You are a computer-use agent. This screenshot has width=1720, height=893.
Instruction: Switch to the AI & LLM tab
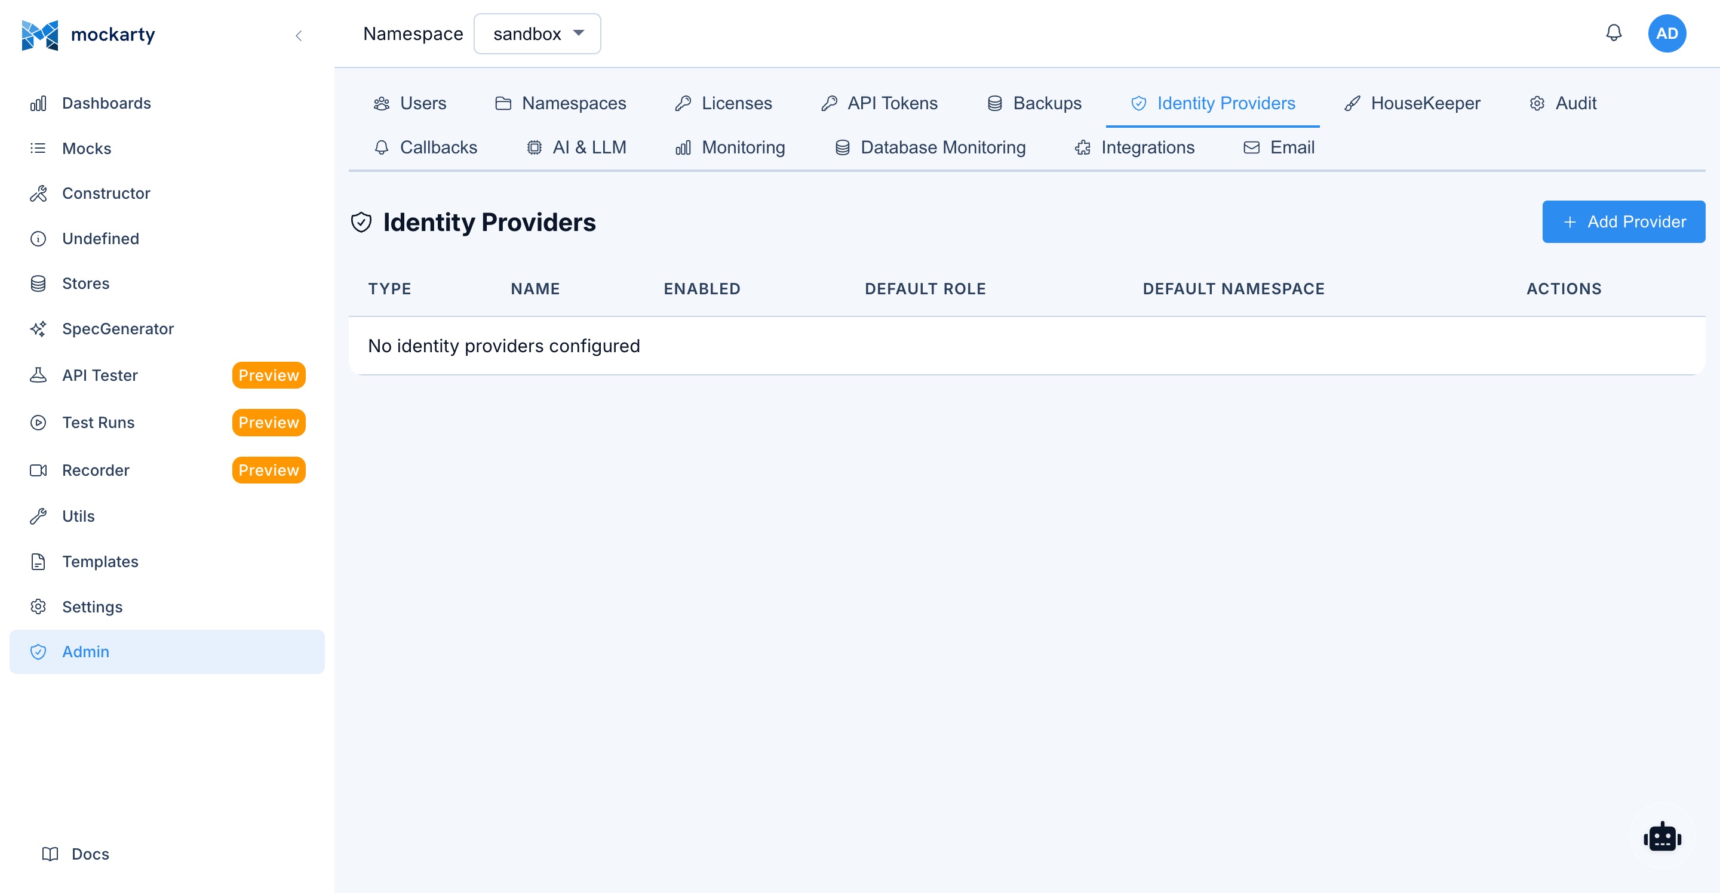(576, 147)
